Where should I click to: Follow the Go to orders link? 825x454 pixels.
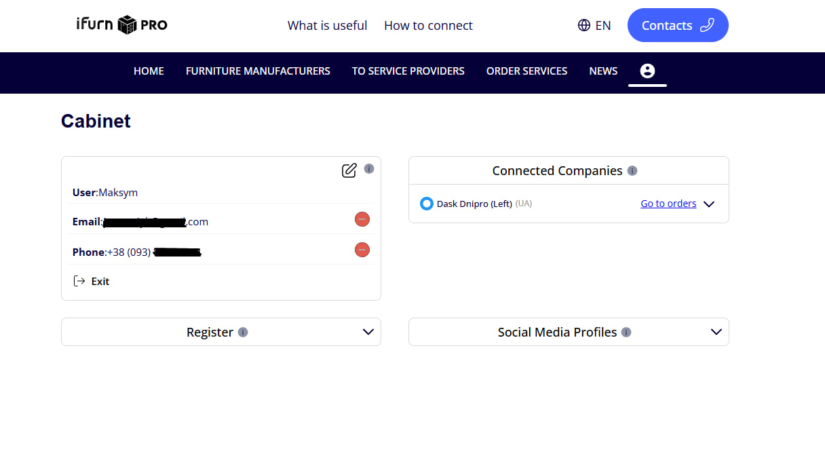click(x=668, y=204)
